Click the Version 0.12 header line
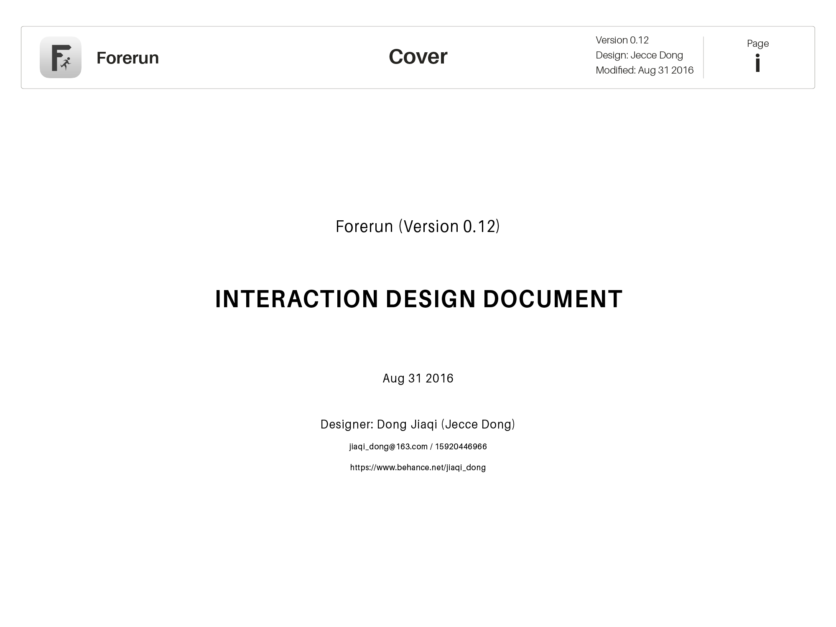 pos(622,40)
